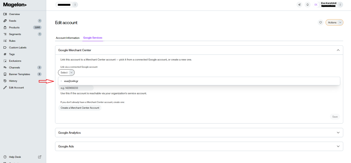
Task: Click the Merchant Center ID input field
Action: click(x=76, y=88)
